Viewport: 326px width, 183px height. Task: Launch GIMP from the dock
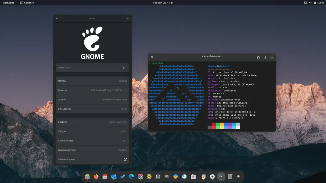click(167, 177)
